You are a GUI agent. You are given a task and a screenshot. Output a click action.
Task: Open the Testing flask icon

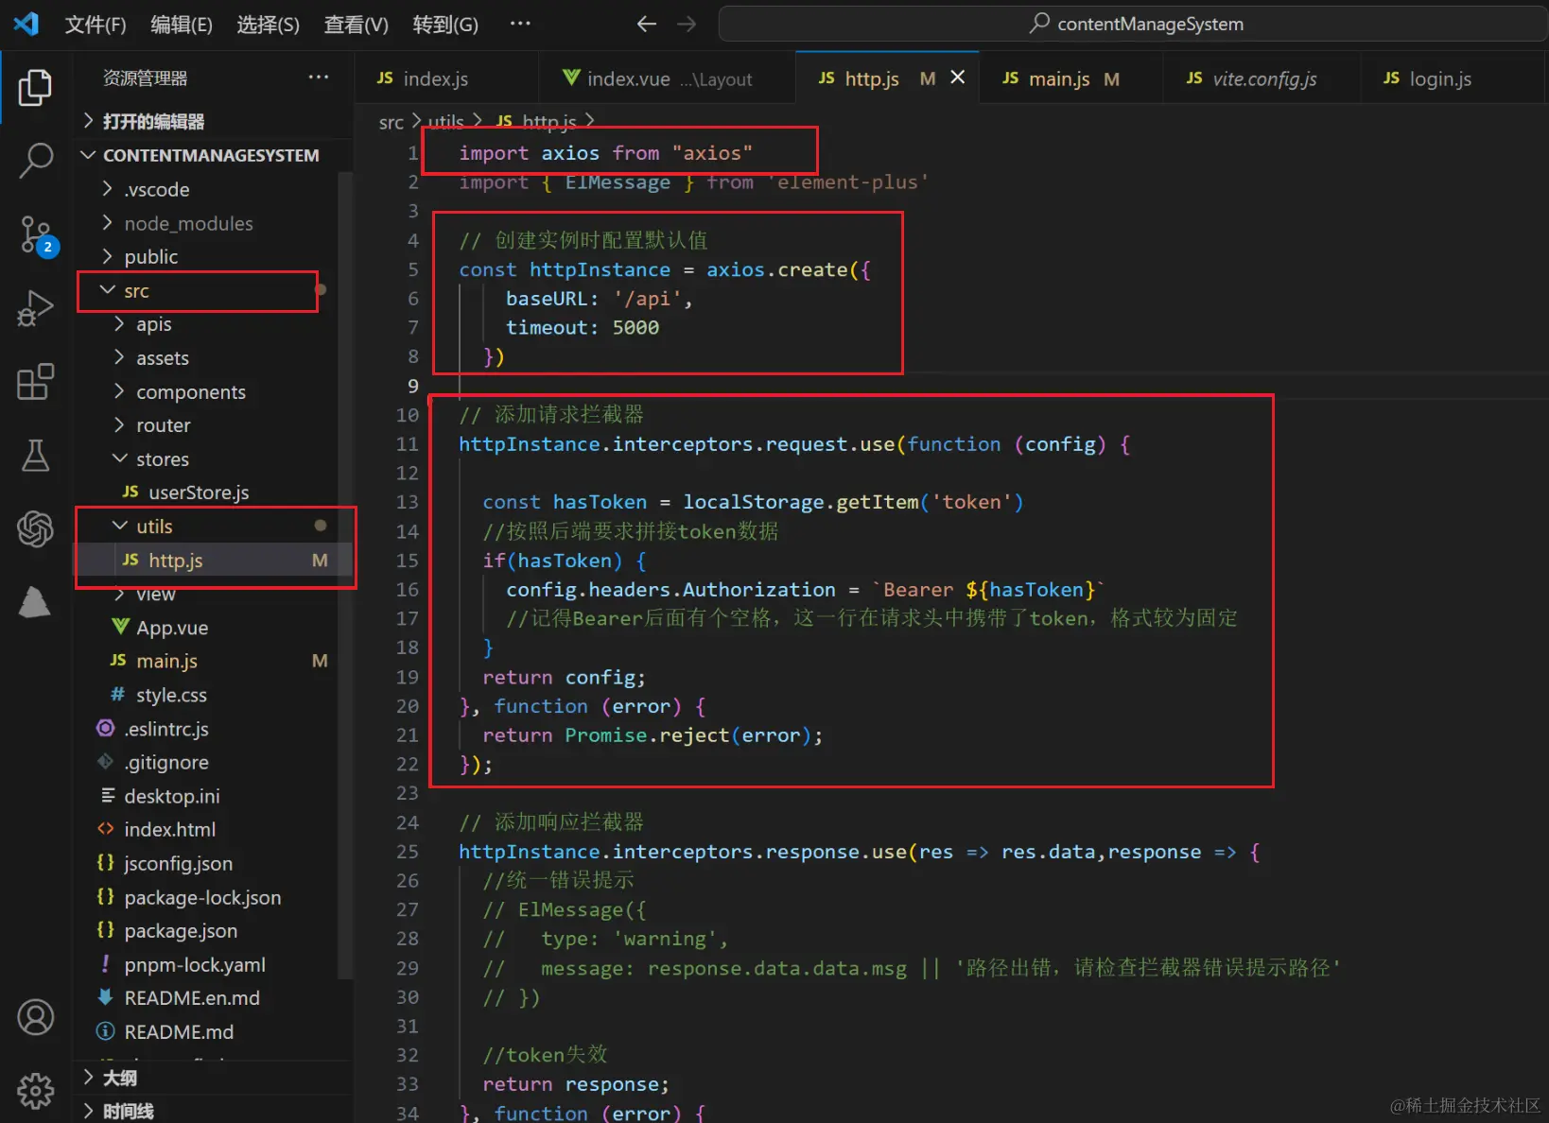[35, 456]
